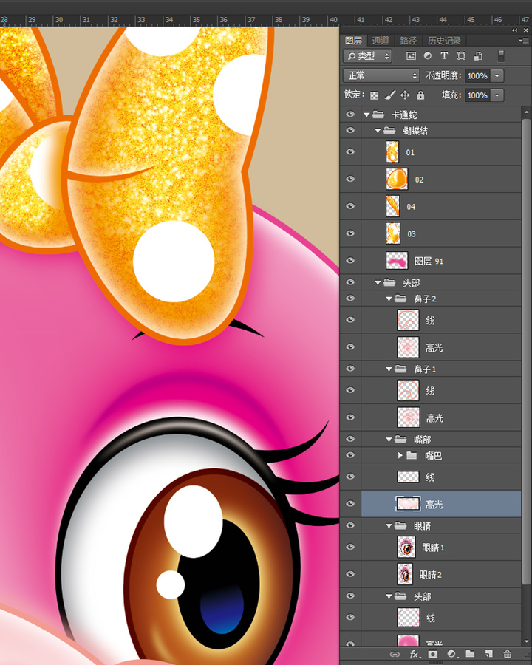532x665 pixels.
Task: Select the 眼睛 group folder icon
Action: click(400, 526)
